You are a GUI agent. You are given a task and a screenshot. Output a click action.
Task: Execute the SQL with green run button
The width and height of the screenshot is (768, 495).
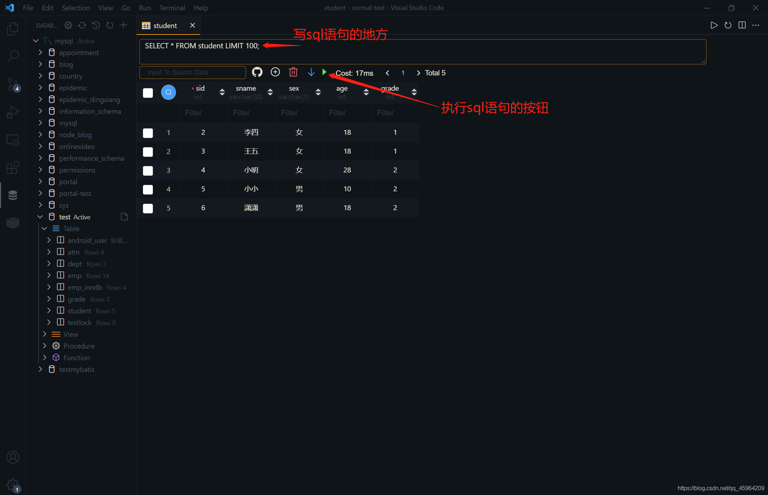[x=324, y=72]
